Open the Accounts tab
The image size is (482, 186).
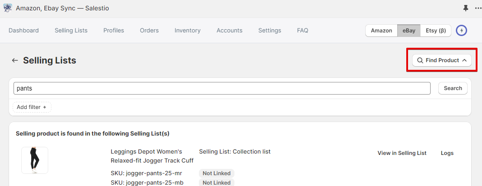[x=230, y=30]
